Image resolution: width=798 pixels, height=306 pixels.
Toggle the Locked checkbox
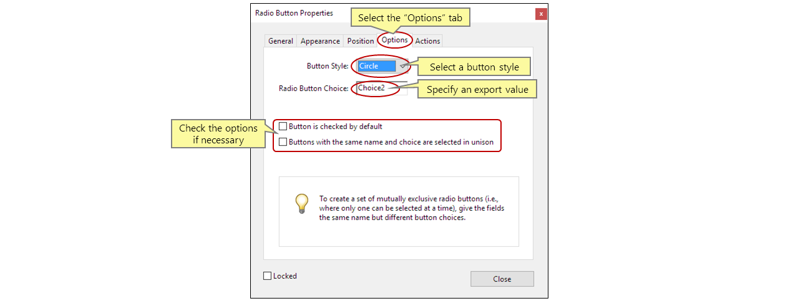click(268, 276)
